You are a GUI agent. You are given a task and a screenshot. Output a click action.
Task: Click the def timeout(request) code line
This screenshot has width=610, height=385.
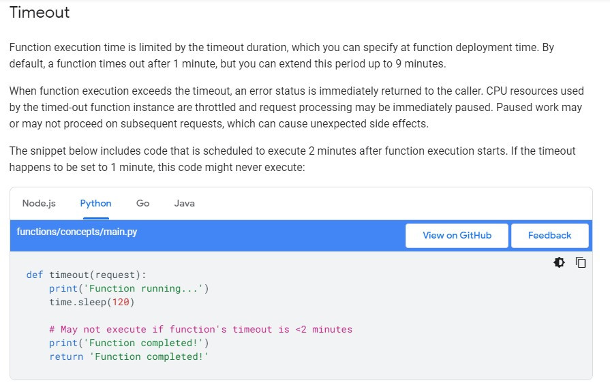click(x=86, y=275)
